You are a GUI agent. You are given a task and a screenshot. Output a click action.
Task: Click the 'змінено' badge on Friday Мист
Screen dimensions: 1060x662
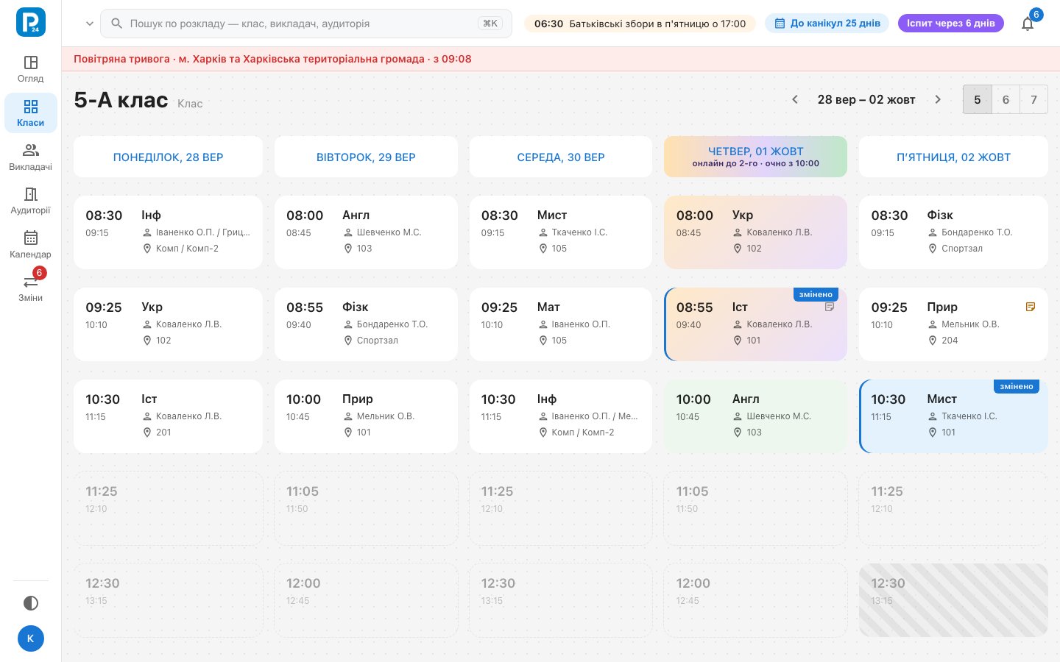(1017, 386)
